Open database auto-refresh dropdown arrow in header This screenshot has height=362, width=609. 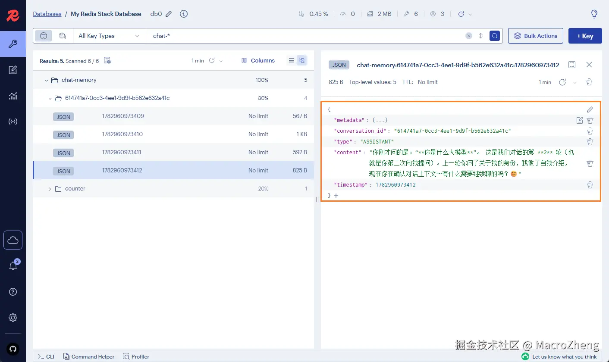470,14
